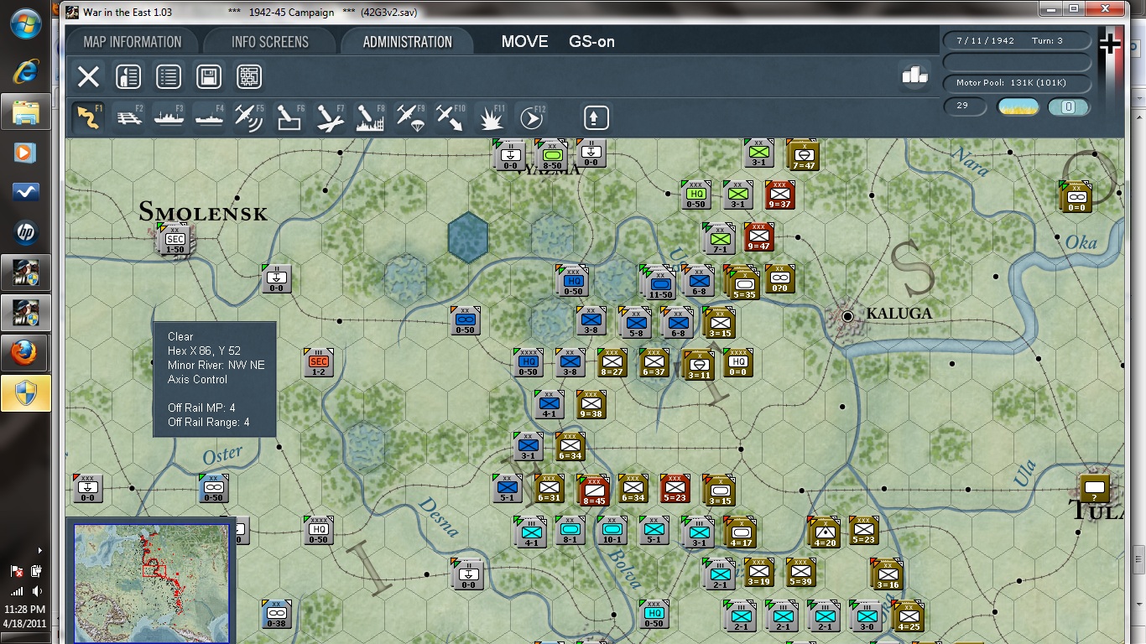The width and height of the screenshot is (1146, 644).
Task: Select the Soviet 5=35 unit
Action: (x=743, y=284)
